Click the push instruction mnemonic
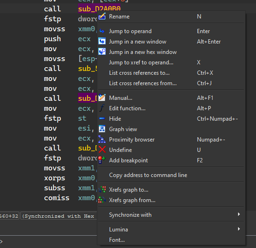This screenshot has height=248, width=256. coord(52,39)
